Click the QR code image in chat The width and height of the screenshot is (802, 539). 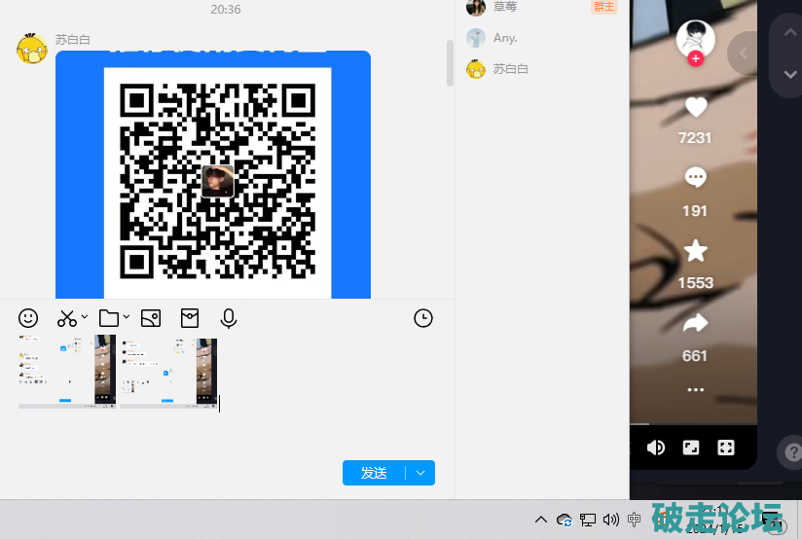pos(218,180)
